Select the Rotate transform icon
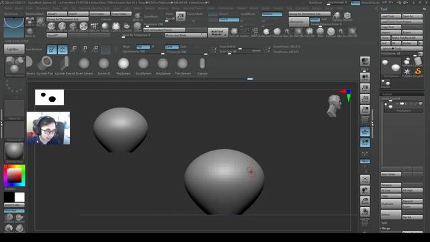The image size is (430, 242). click(95, 49)
